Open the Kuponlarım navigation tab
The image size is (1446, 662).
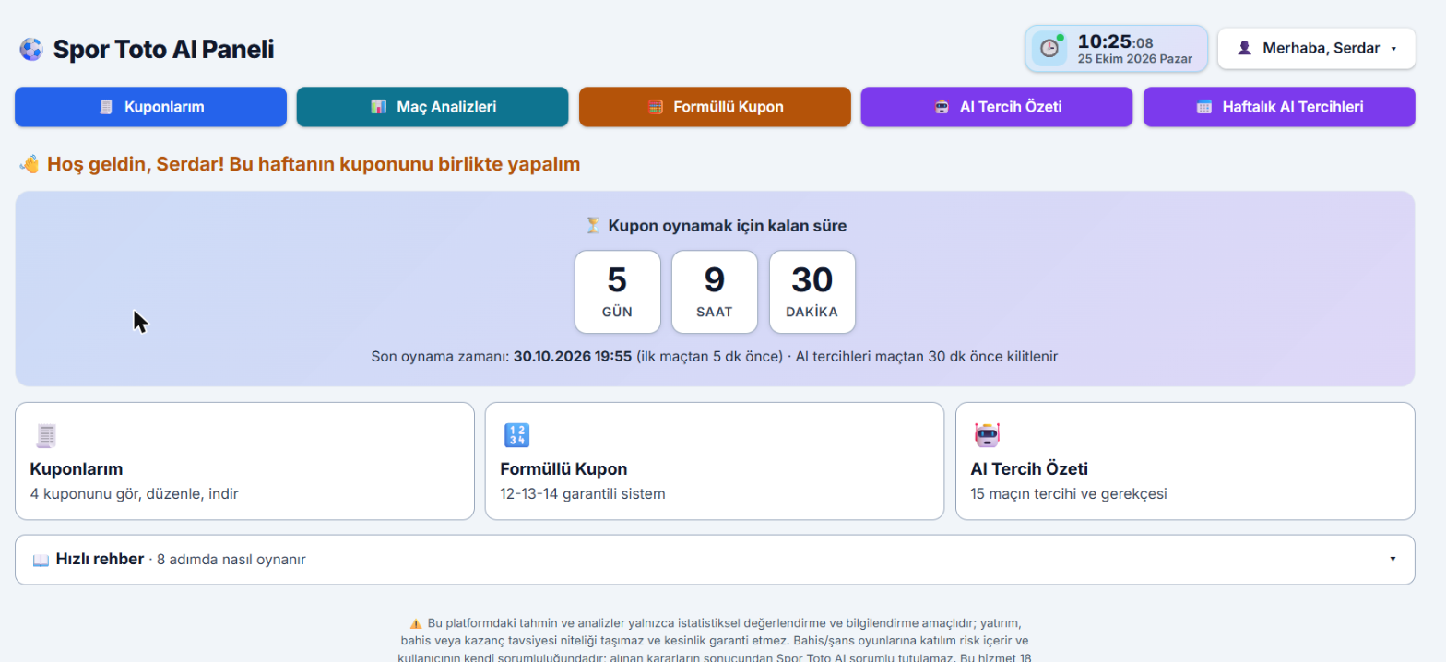pos(150,107)
